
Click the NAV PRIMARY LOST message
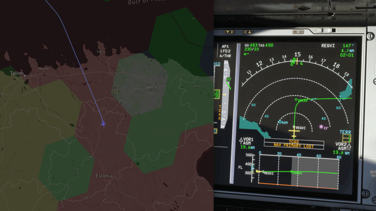pos(294,146)
